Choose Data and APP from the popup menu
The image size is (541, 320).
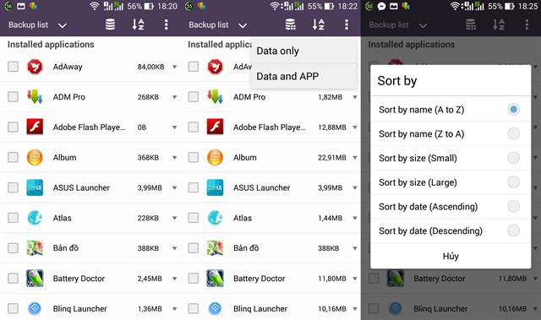304,77
